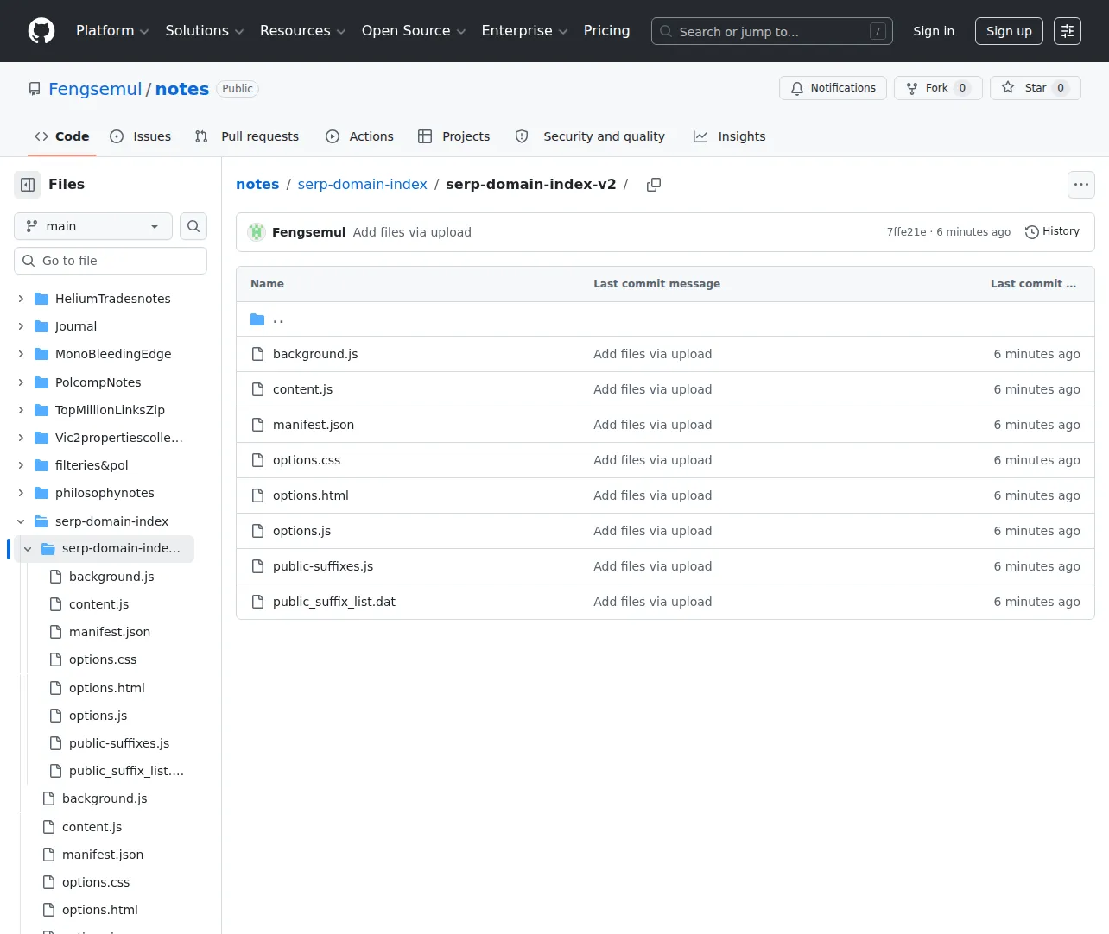Click the star icon on Star button
Screen dimensions: 1109x934
click(1008, 88)
